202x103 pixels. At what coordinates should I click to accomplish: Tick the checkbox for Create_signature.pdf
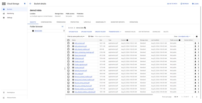pos(68,65)
